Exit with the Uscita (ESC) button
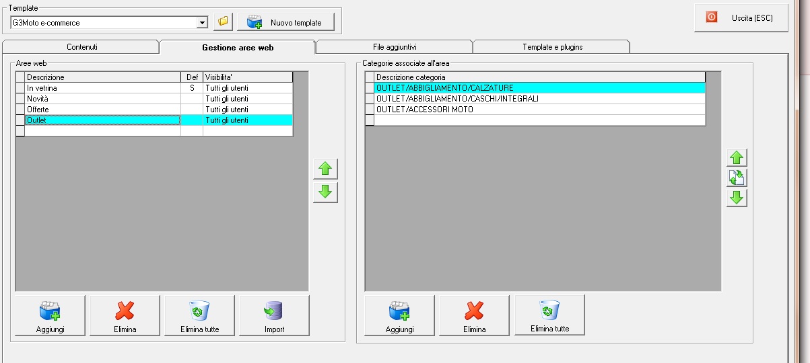810x363 pixels. 741,17
